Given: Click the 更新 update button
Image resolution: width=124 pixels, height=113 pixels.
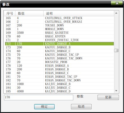Looking at the screenshot, I should [x=108, y=97].
